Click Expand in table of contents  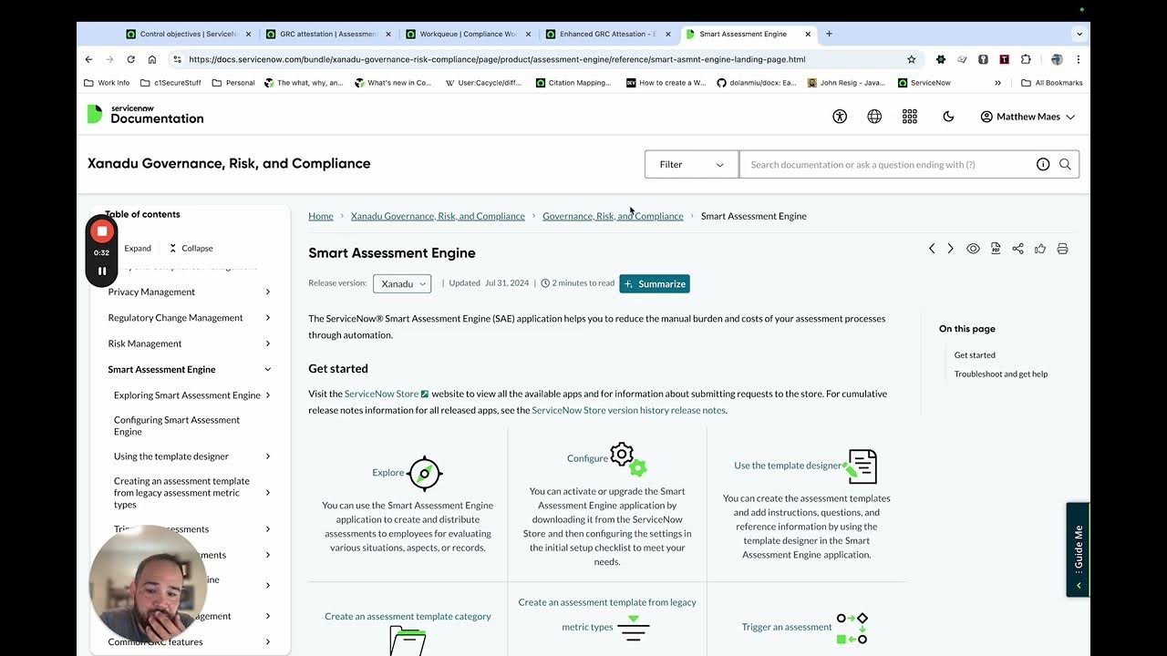[x=138, y=248]
